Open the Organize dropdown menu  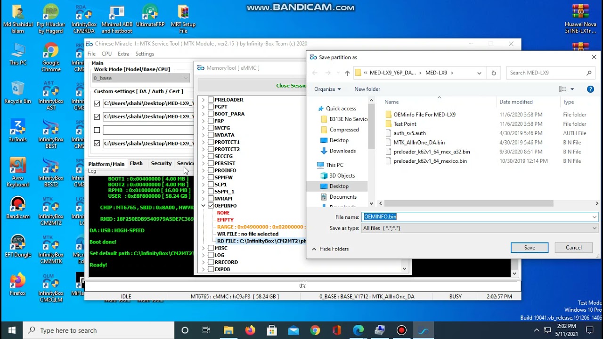(x=327, y=89)
